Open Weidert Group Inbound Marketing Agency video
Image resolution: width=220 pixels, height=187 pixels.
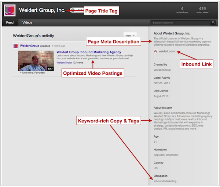pos(89,52)
